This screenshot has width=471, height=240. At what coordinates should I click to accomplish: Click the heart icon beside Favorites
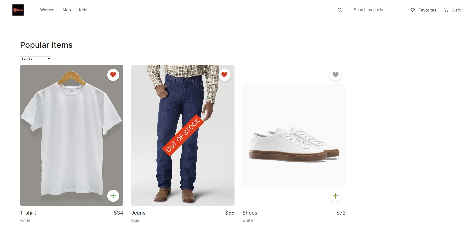point(412,10)
